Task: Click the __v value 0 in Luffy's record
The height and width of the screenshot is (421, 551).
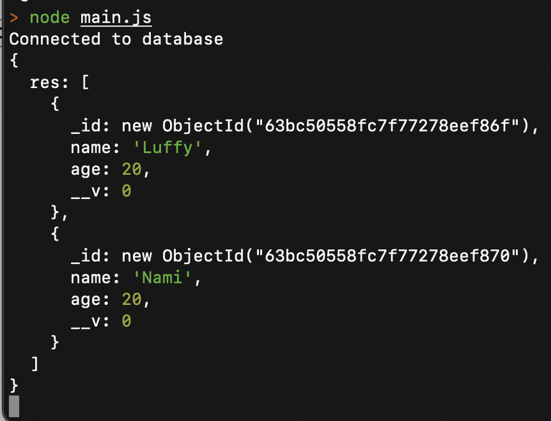Action: [x=126, y=191]
